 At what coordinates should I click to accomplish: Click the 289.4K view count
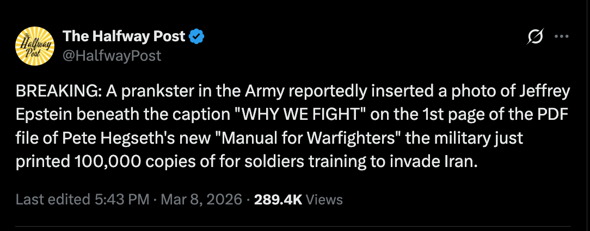click(x=279, y=200)
